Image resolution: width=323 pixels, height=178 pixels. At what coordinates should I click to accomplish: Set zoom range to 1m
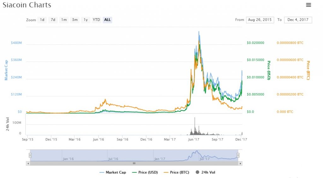pyautogui.click(x=64, y=20)
